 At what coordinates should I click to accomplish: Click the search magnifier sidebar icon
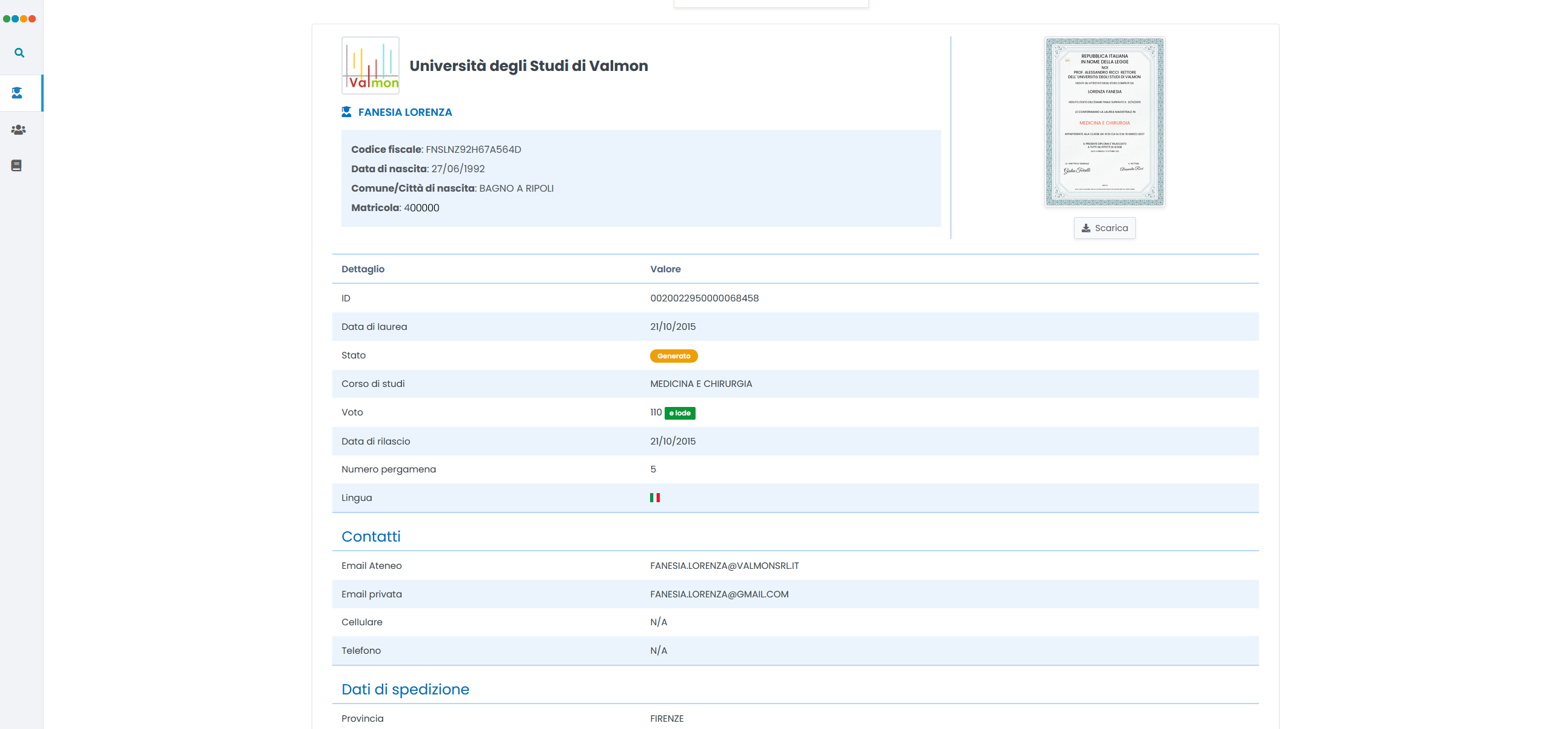(x=19, y=53)
